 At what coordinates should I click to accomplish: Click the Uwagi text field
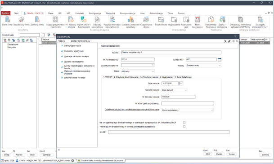tap(169, 132)
